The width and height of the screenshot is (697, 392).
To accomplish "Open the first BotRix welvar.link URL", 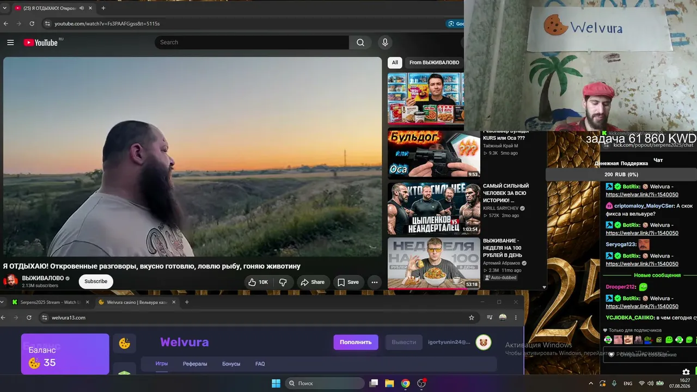I will coord(642,194).
